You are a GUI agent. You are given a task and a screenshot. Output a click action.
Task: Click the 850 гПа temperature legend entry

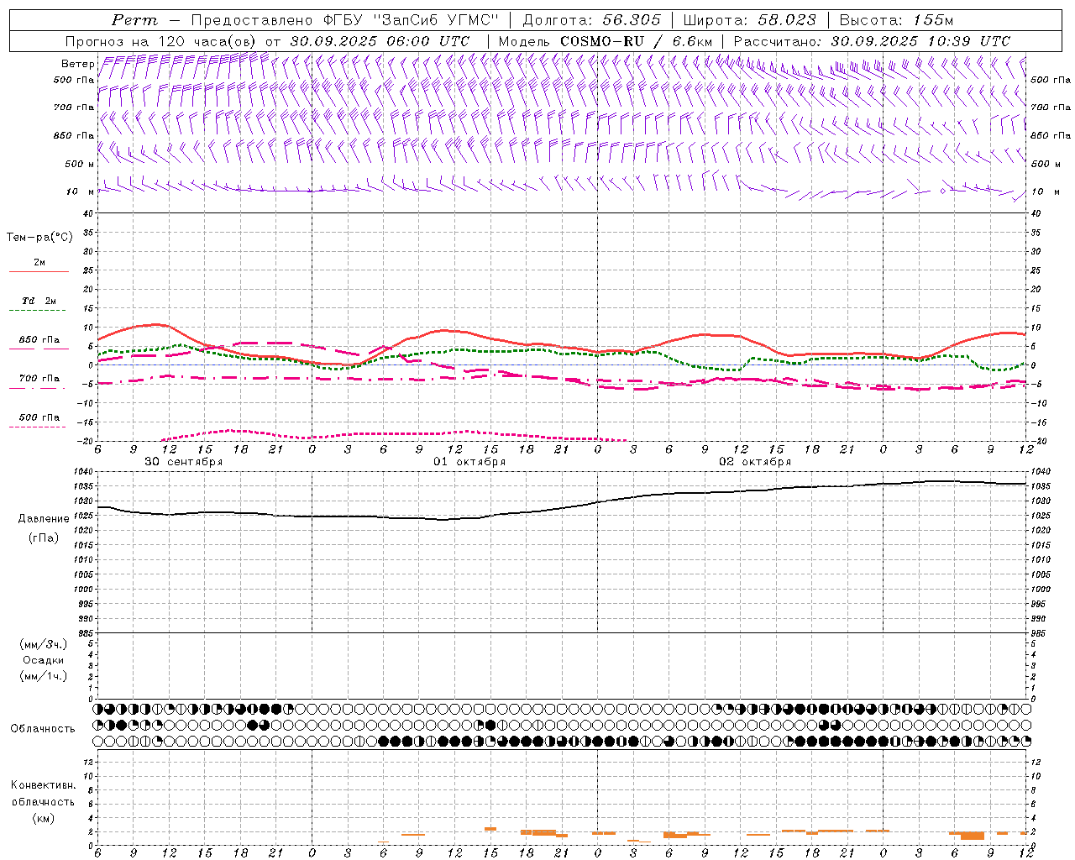coord(39,340)
